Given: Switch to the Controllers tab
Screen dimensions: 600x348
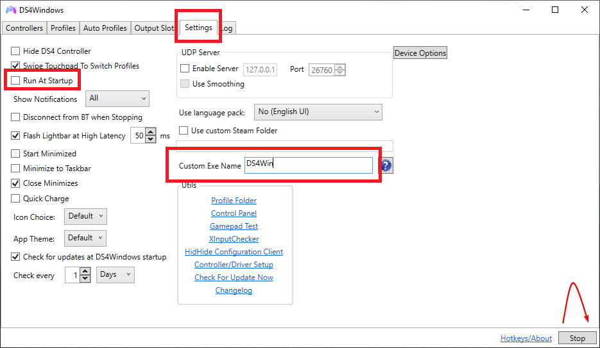Looking at the screenshot, I should pyautogui.click(x=24, y=28).
